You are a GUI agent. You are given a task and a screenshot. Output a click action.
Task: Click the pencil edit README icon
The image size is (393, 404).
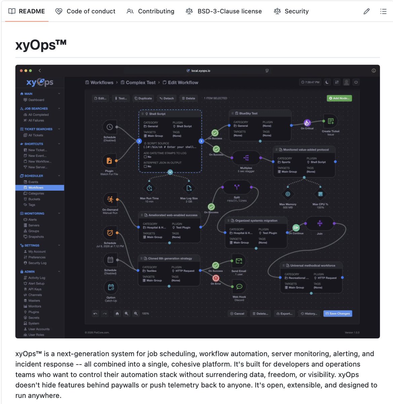click(367, 11)
